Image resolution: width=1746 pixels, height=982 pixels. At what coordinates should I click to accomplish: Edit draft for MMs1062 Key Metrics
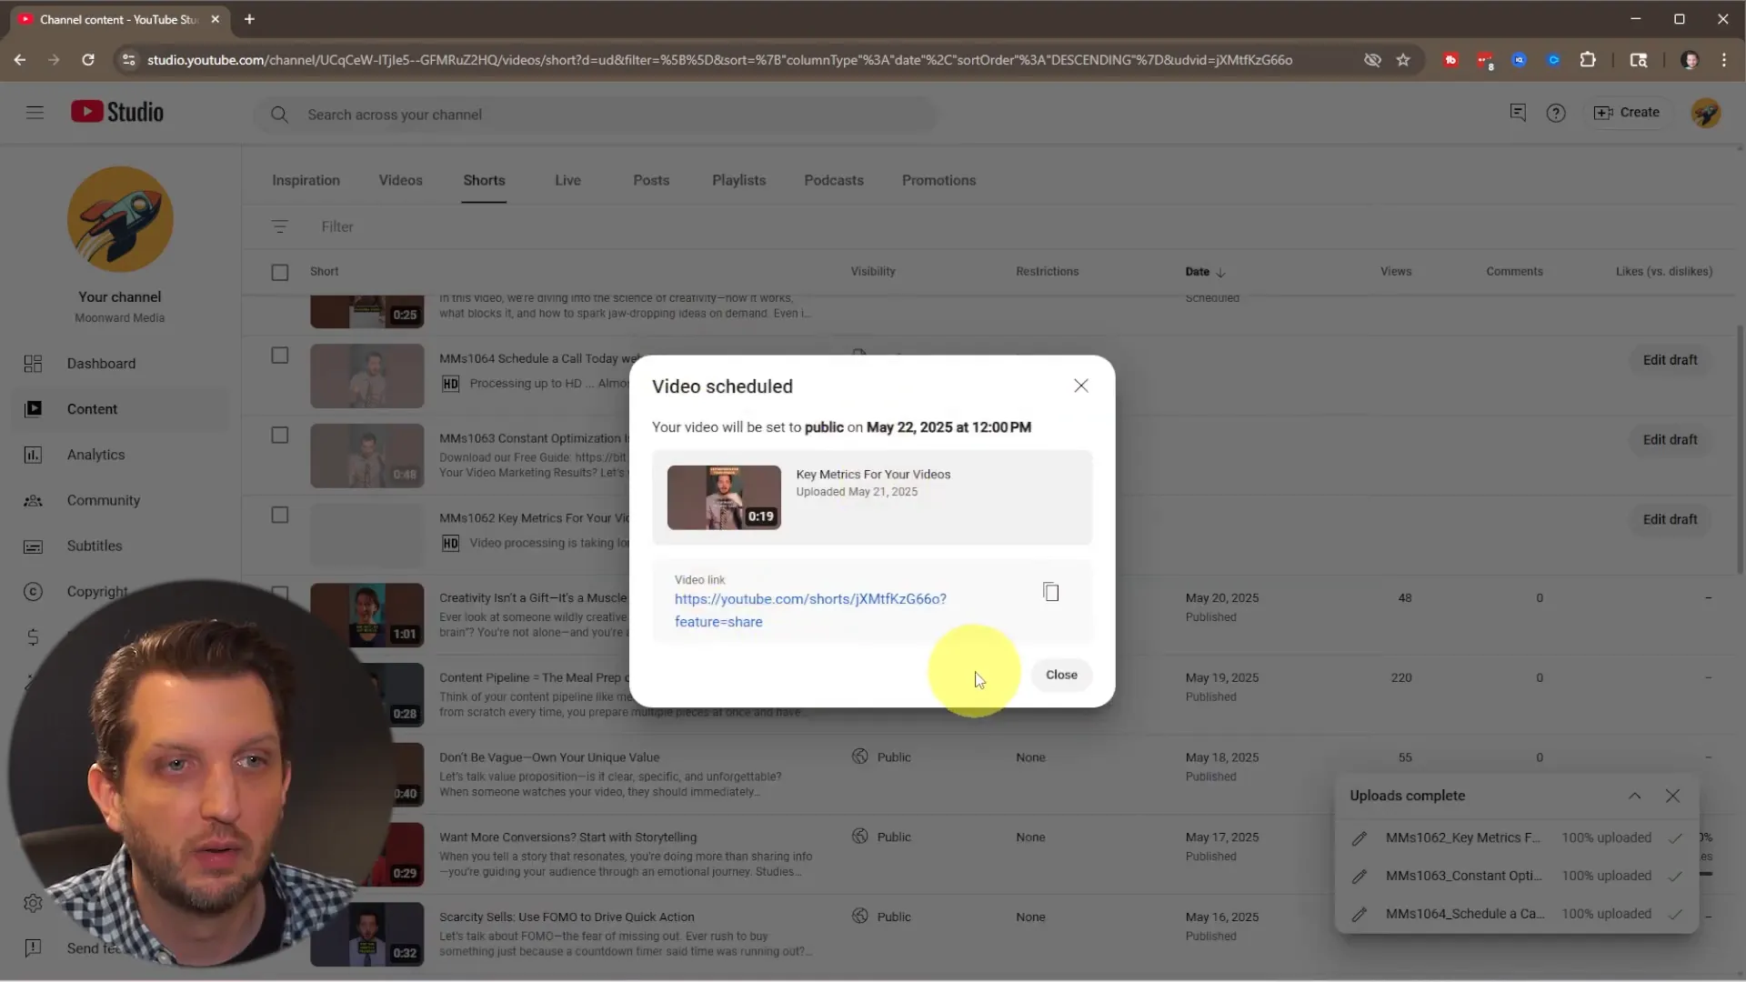tap(1670, 519)
